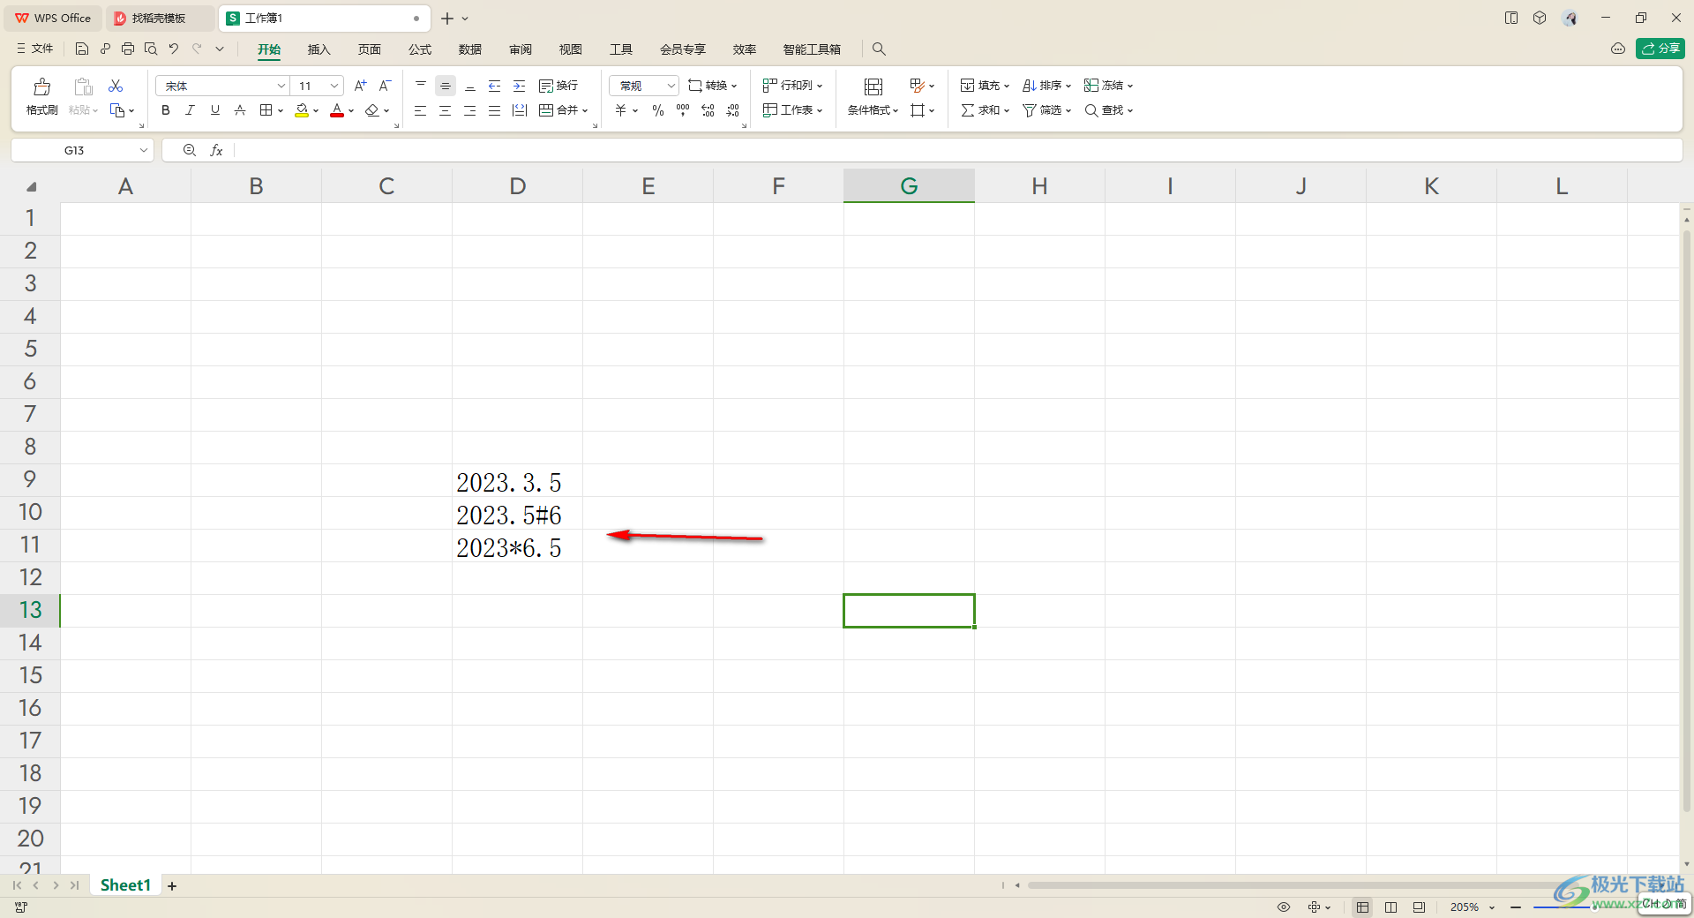Click the percent style icon
The height and width of the screenshot is (918, 1694).
[x=658, y=110]
